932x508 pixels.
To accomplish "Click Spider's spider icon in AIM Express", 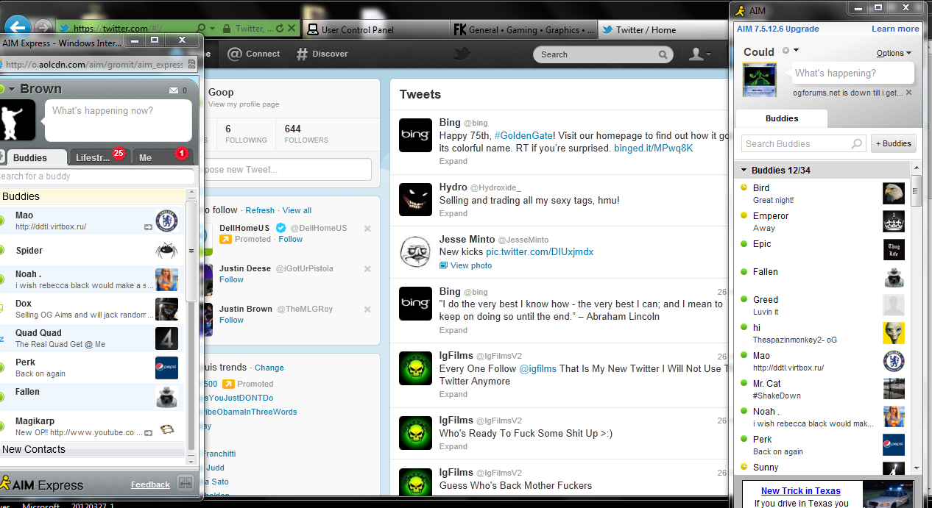I will 167,251.
